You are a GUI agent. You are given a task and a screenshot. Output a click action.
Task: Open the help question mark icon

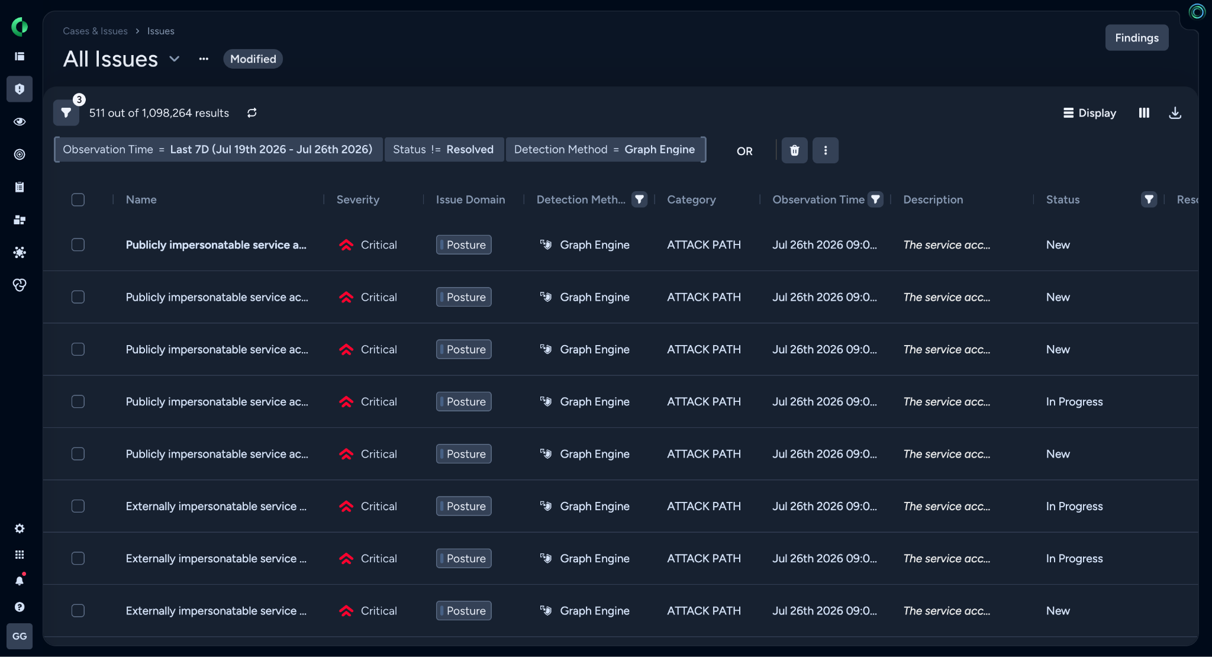tap(20, 607)
